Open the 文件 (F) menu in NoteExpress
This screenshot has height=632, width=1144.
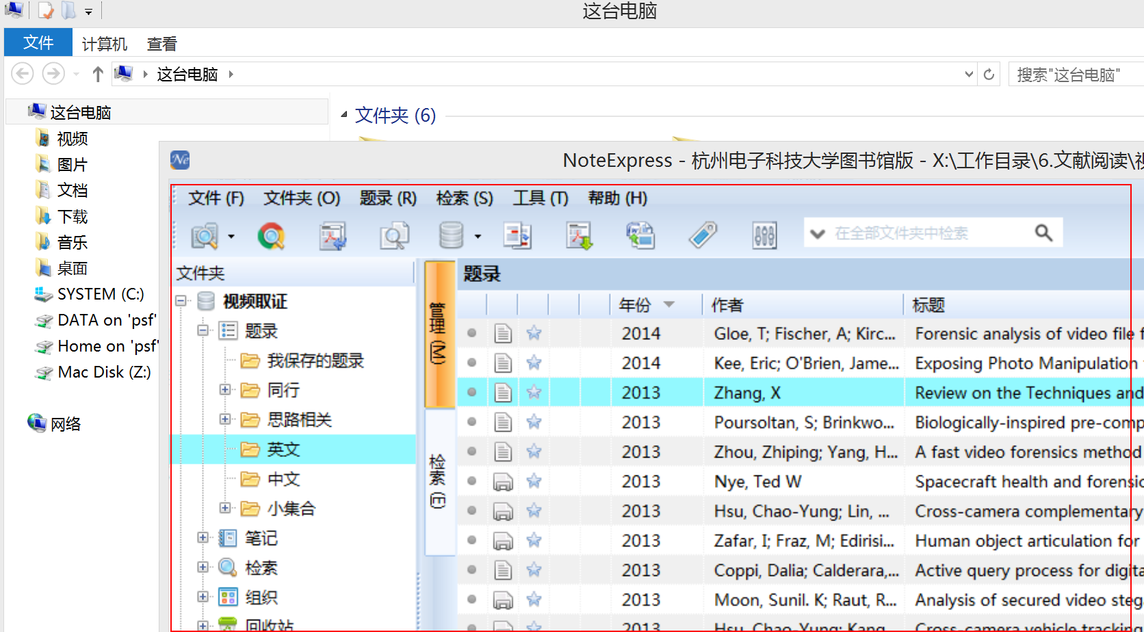(x=216, y=198)
